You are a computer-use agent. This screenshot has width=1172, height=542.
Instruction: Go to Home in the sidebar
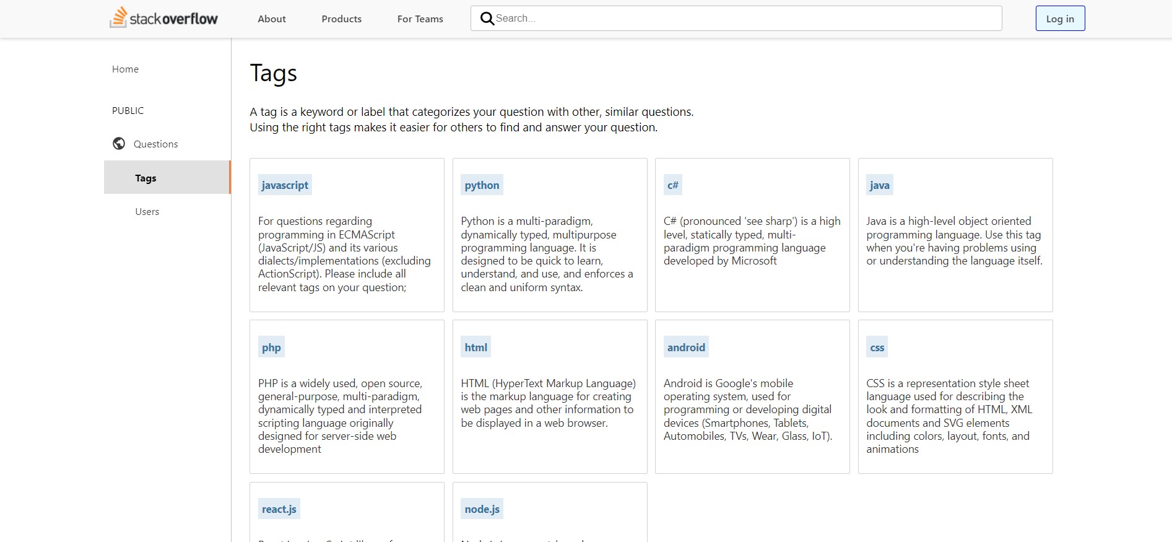pyautogui.click(x=125, y=69)
